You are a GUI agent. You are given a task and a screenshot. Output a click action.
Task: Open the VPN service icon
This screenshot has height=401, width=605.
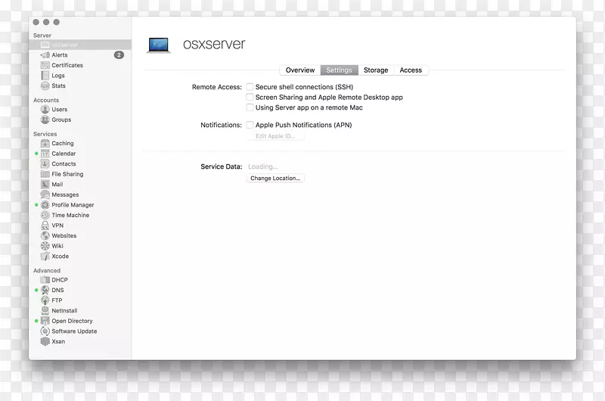click(45, 225)
